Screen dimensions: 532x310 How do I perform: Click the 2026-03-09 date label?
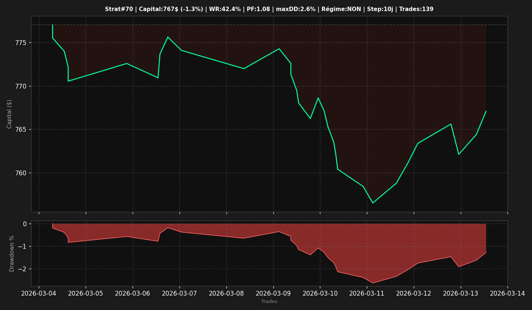coord(273,293)
